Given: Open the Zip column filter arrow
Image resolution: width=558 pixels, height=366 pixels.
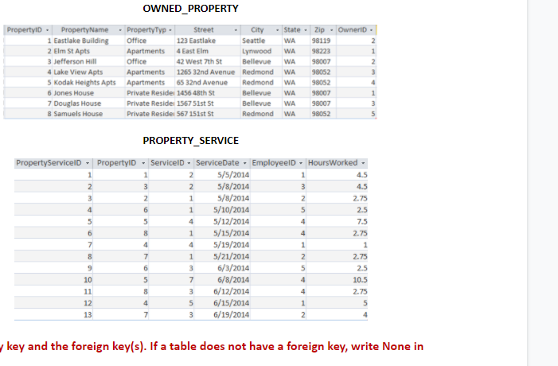Looking at the screenshot, I should (x=331, y=30).
